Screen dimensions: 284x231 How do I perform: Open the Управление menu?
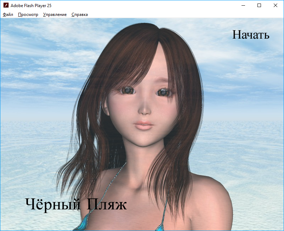tap(55, 15)
